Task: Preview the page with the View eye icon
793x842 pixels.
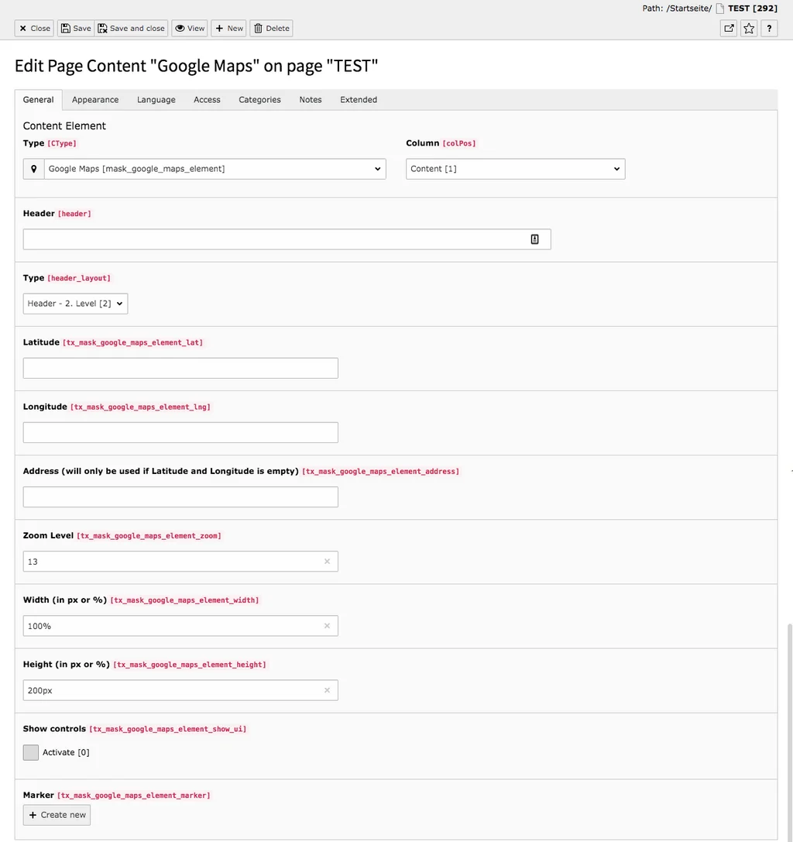Action: tap(189, 28)
